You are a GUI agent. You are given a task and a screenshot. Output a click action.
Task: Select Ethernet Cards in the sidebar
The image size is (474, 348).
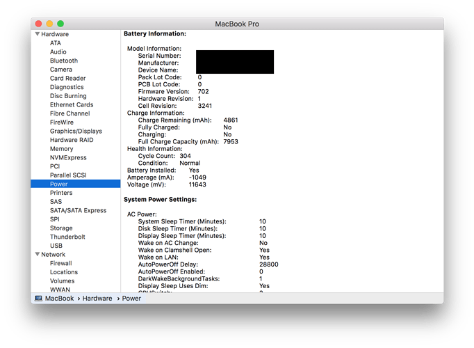[72, 104]
